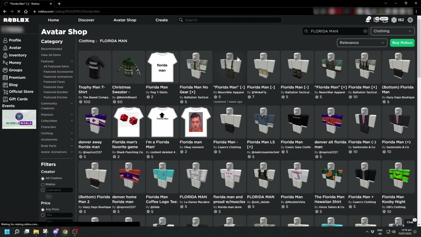Open Florida Man Kooby Night item
This screenshot has width=421, height=237.
[398, 177]
